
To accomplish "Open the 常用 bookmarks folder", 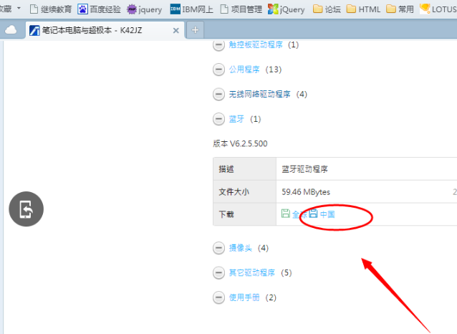I will point(400,9).
